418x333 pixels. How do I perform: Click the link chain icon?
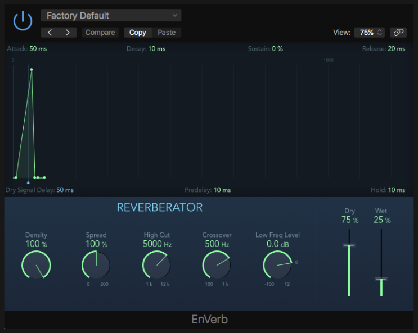click(398, 33)
